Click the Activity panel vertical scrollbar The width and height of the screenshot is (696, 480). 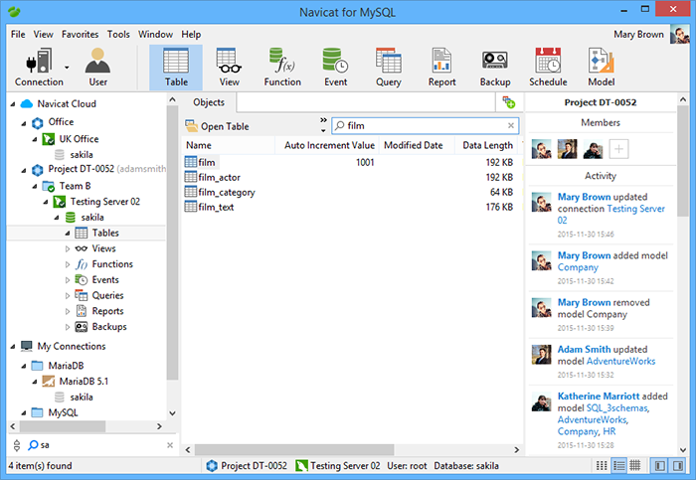(683, 161)
